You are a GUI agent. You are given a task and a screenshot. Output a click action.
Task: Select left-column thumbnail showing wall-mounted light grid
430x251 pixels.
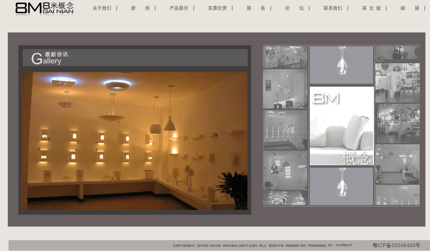[285, 129]
